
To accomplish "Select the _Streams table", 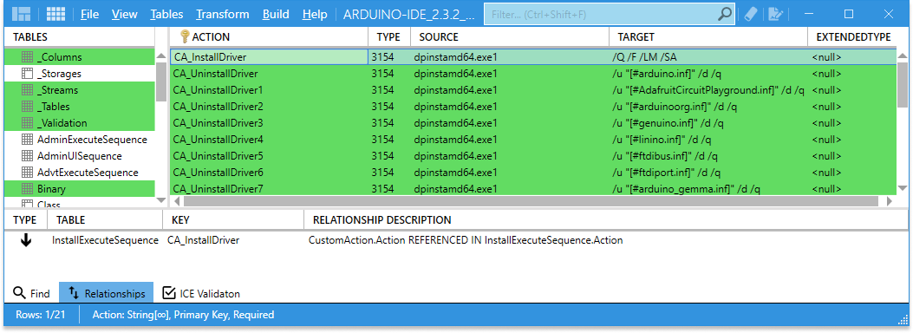I will coord(80,90).
